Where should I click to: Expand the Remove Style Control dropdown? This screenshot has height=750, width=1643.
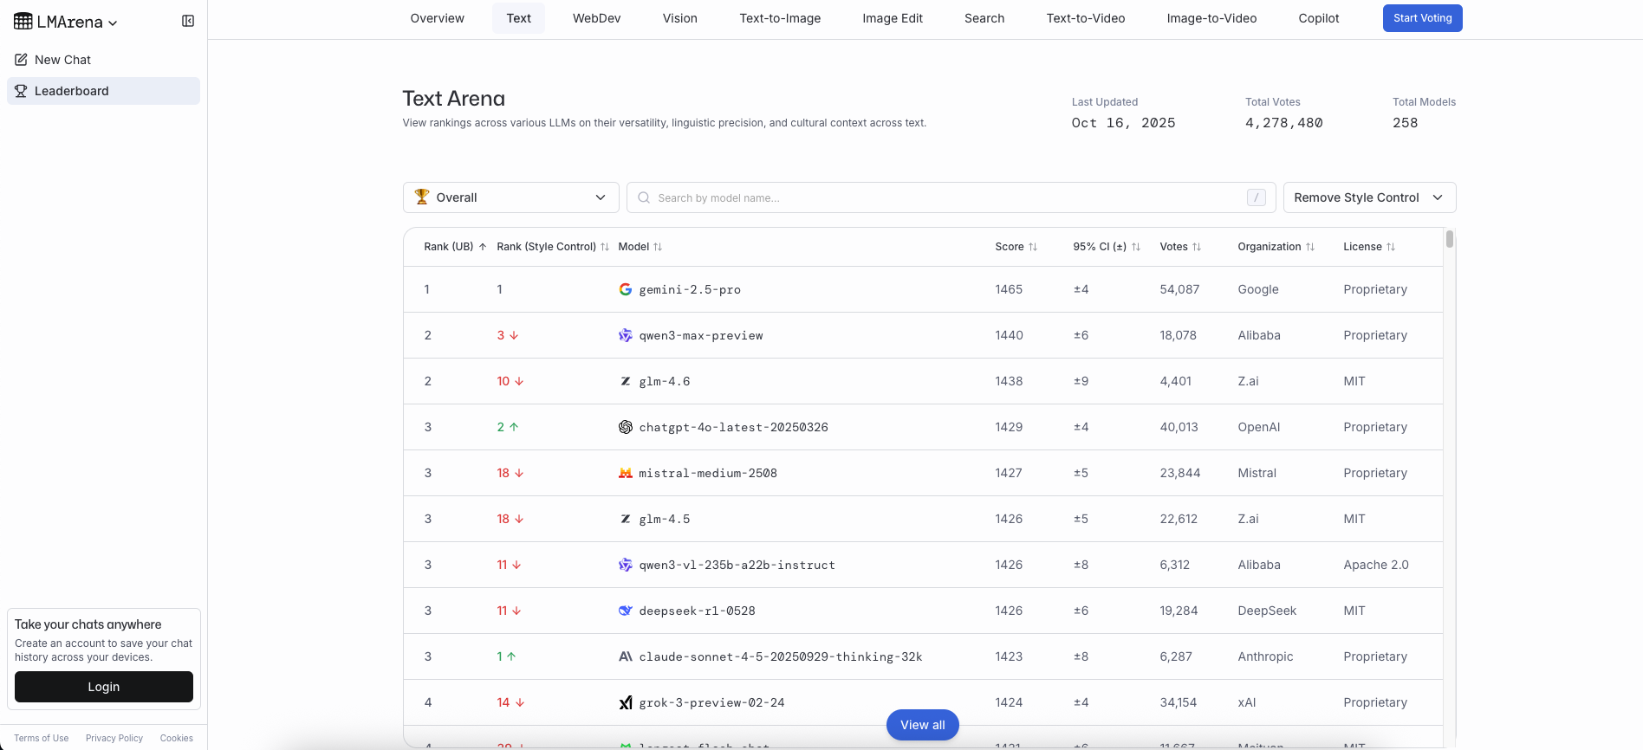pos(1368,197)
